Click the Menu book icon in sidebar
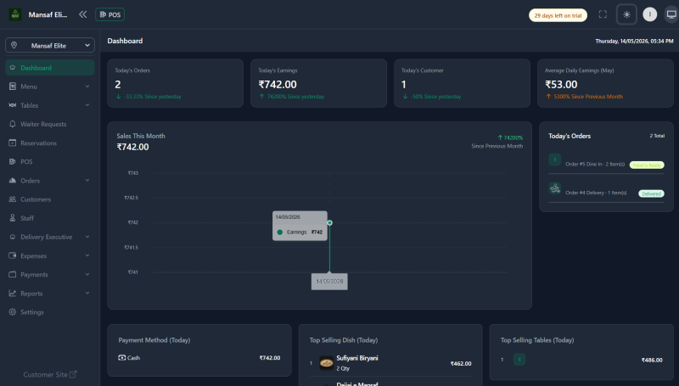Viewport: 679px width, 386px height. tap(13, 87)
